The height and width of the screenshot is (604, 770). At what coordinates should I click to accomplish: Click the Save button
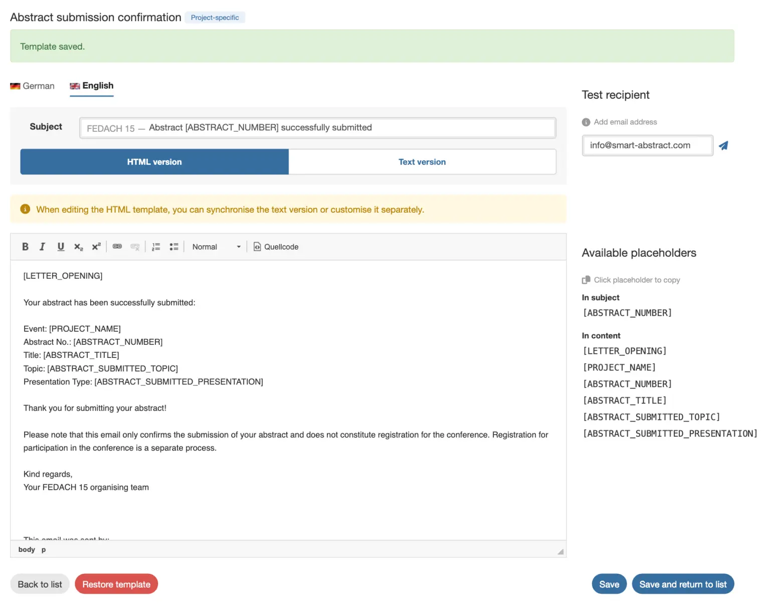point(609,584)
